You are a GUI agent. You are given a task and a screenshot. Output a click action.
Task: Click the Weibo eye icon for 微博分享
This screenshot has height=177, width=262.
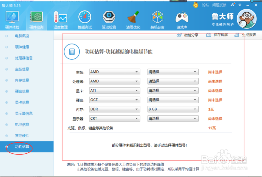pyautogui.click(x=179, y=35)
